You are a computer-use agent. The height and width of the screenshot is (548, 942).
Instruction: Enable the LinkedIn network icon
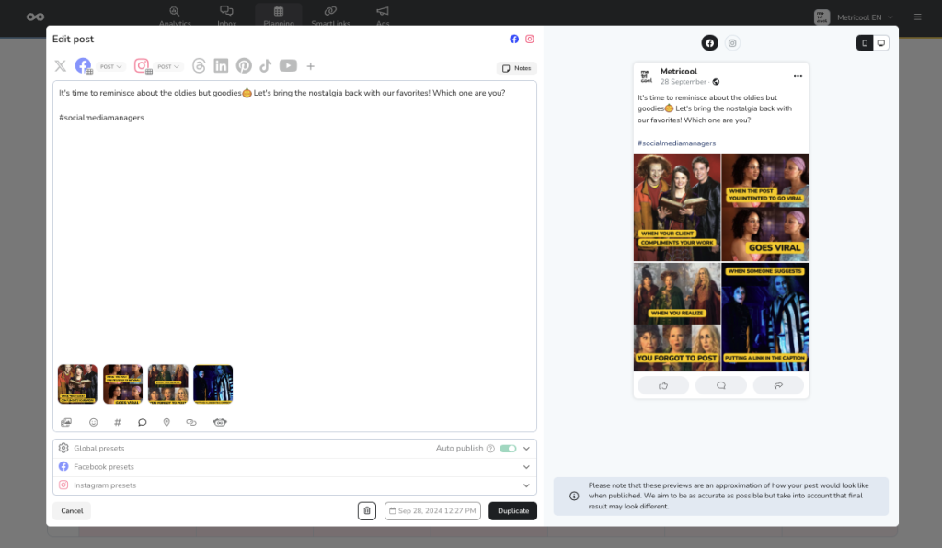coord(221,66)
